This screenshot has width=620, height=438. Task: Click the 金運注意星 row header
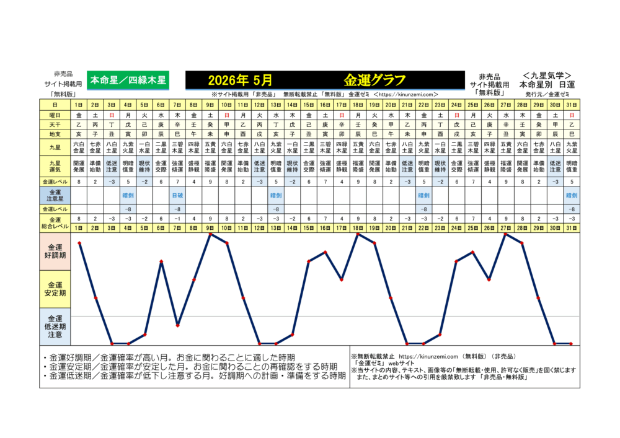point(55,195)
